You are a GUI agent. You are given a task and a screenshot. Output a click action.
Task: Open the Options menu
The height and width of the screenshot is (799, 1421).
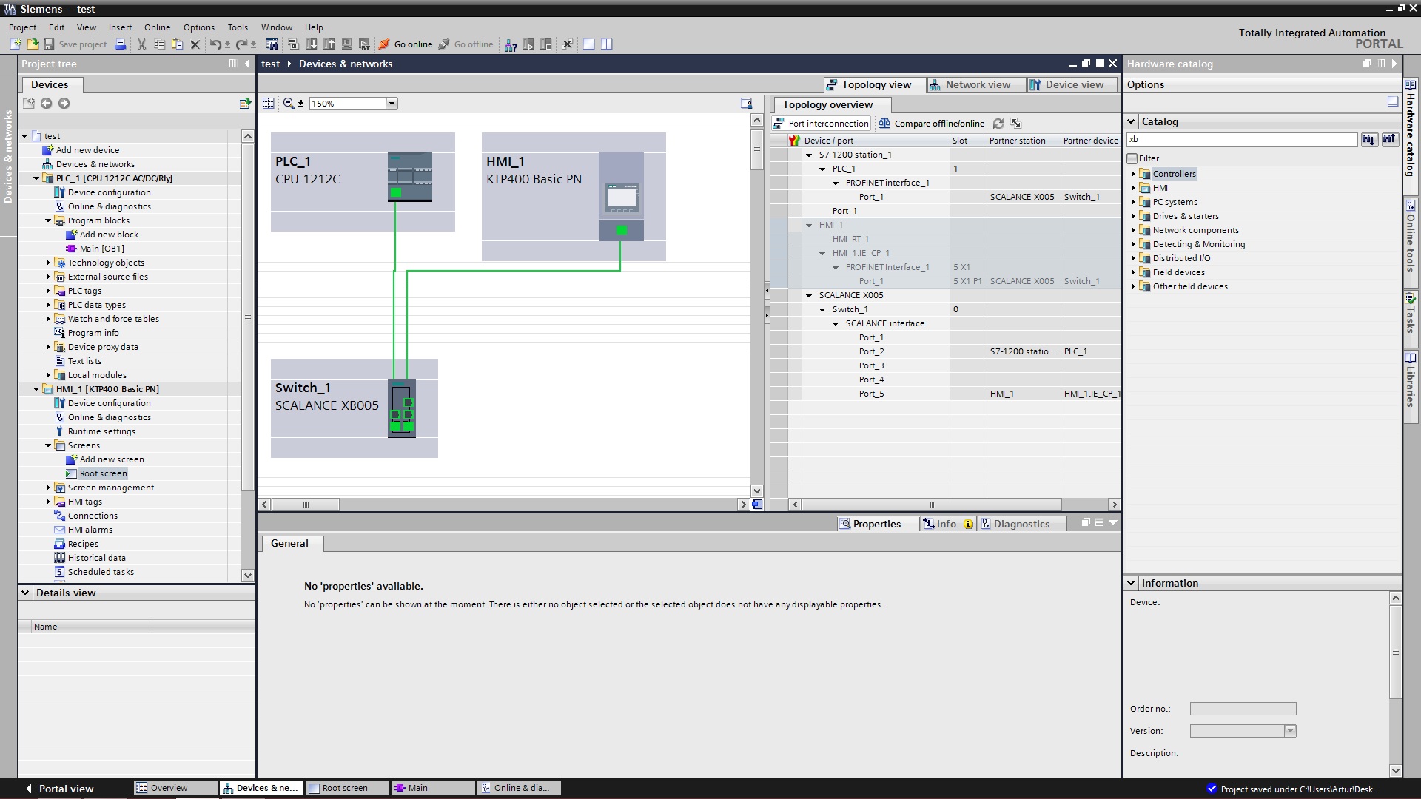(199, 27)
